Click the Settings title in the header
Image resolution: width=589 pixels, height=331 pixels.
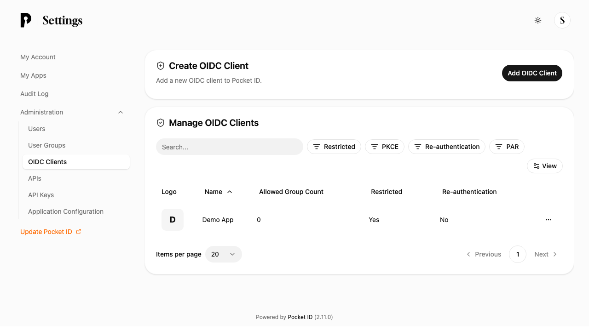[63, 21]
